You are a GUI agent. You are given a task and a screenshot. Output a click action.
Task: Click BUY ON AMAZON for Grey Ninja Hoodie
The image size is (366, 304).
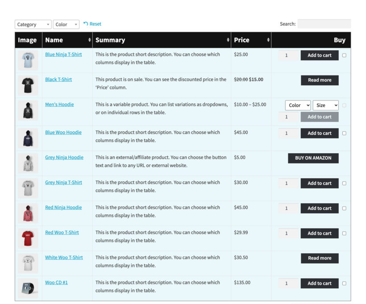[313, 158]
